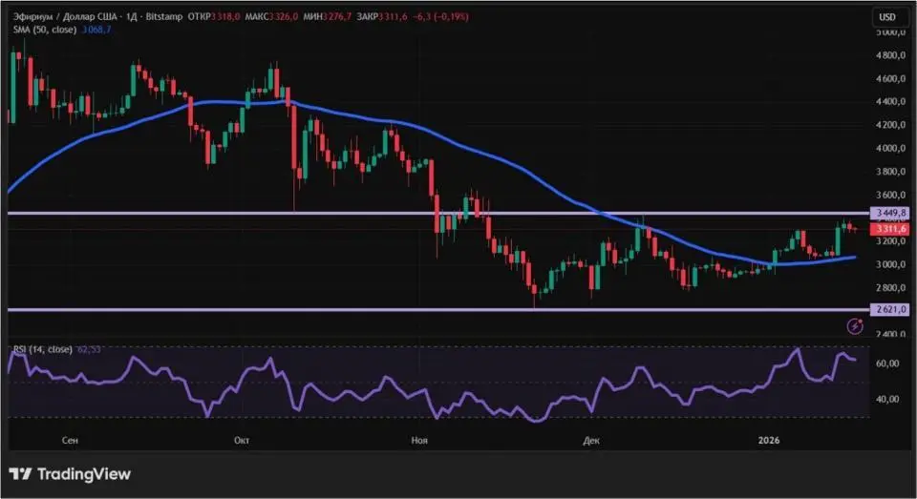This screenshot has width=917, height=499.
Task: Click the Bitstamp exchange label
Action: (164, 17)
